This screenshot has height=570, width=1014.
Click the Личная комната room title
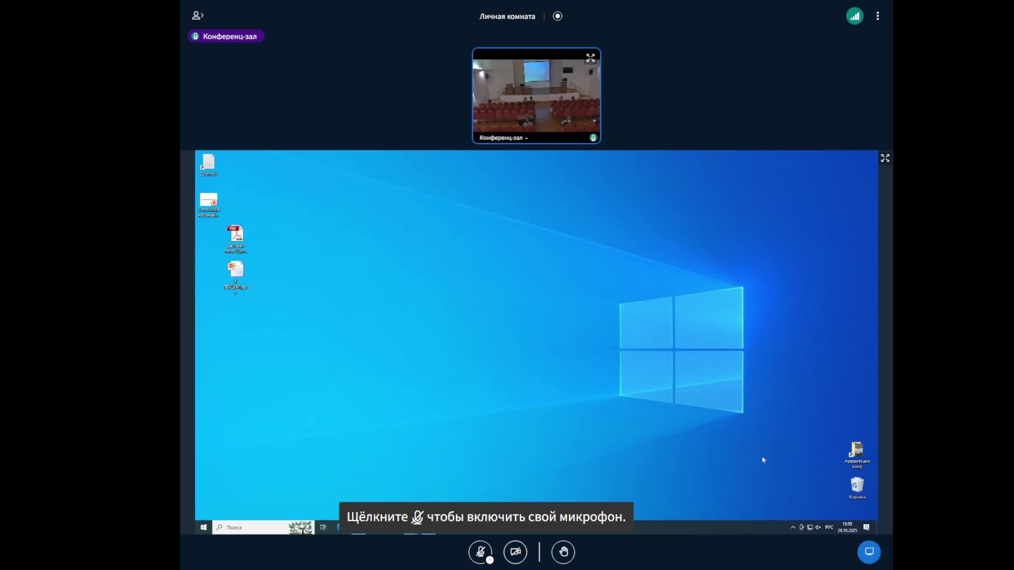pos(507,16)
